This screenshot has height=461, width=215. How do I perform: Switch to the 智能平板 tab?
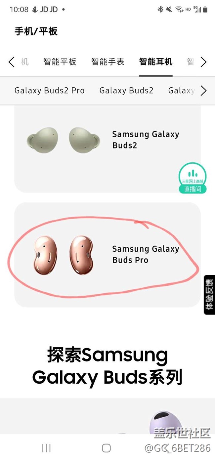[x=60, y=62]
